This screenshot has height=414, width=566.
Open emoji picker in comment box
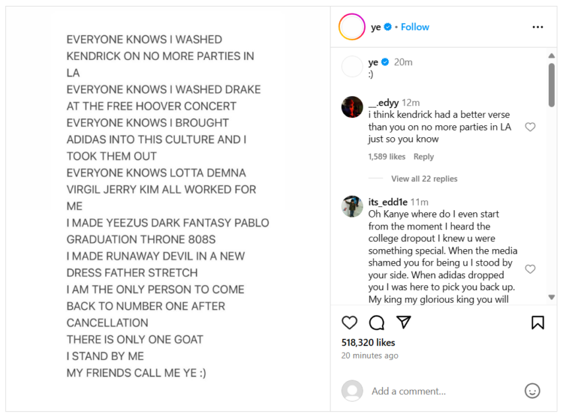click(x=532, y=391)
